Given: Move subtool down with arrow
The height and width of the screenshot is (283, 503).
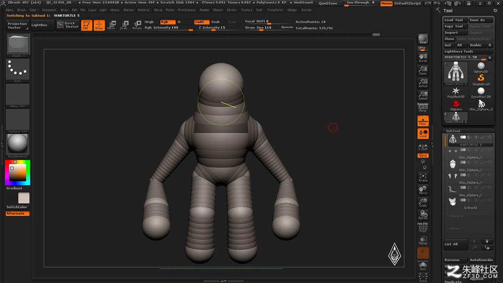Looking at the screenshot, I should tap(487, 241).
